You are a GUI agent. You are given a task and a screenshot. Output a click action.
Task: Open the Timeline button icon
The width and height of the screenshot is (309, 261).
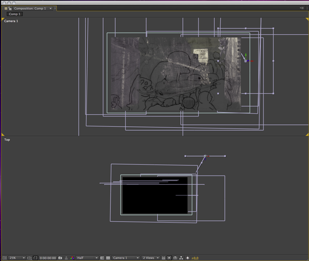(175, 258)
